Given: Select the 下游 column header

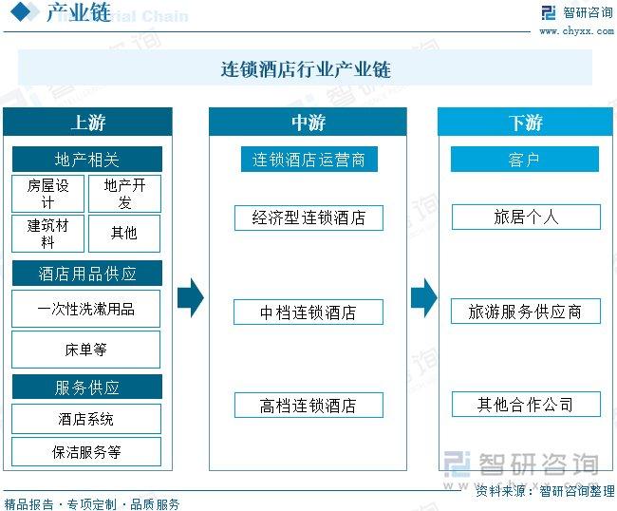Looking at the screenshot, I should (525, 122).
